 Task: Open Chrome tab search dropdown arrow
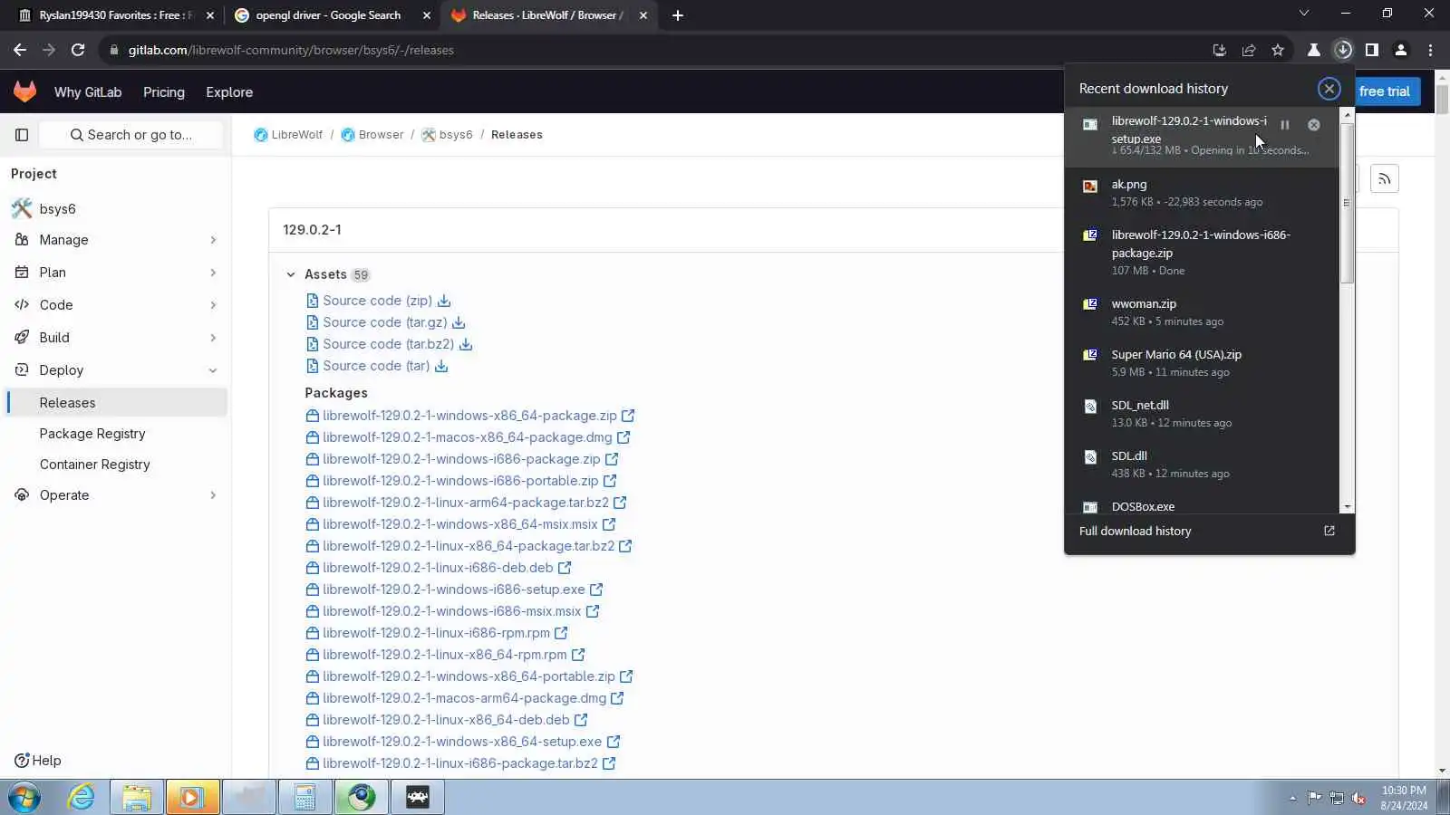tap(1303, 14)
